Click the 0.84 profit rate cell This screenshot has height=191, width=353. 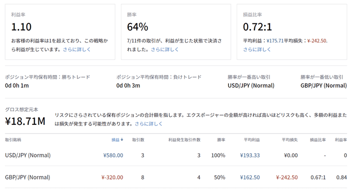point(342,178)
